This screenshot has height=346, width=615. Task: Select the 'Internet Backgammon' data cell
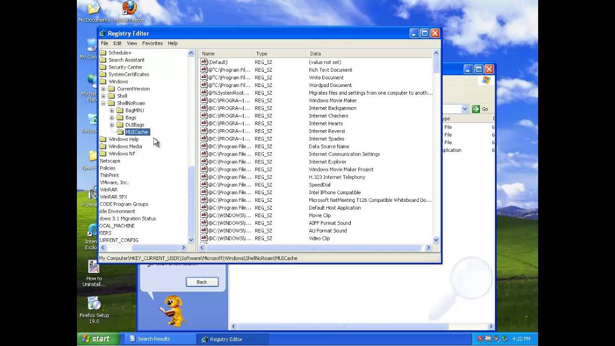point(332,108)
